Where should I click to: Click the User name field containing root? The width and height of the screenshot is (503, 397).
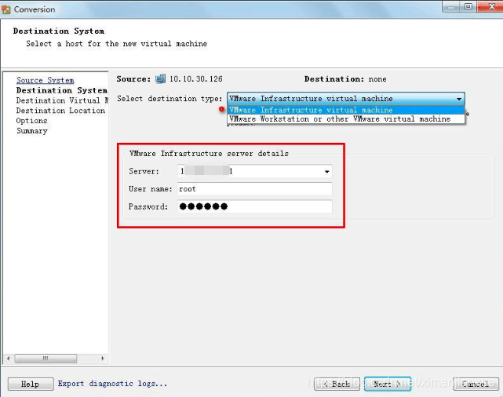tap(255, 189)
